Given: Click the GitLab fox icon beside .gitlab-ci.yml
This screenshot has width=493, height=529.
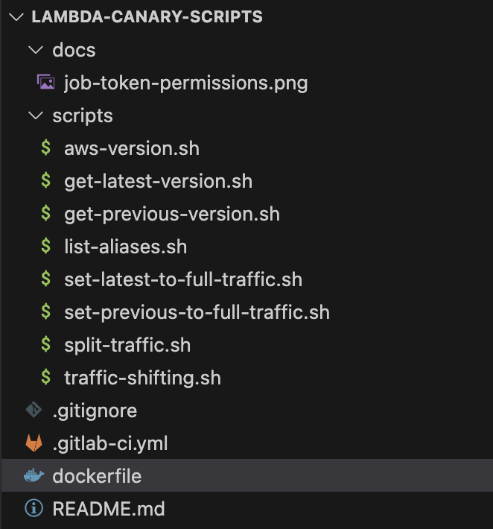Looking at the screenshot, I should (x=34, y=443).
